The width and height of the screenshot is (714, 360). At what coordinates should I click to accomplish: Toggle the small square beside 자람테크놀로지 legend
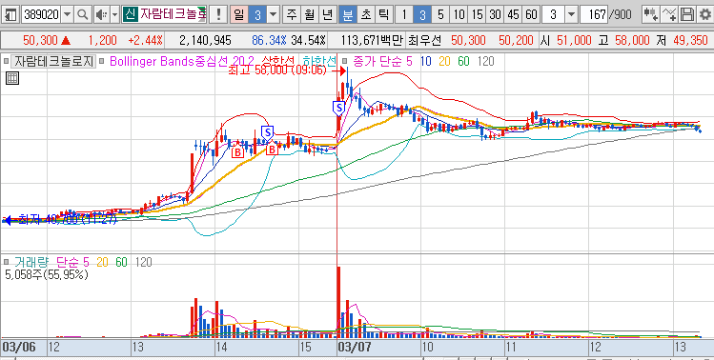tap(6, 60)
